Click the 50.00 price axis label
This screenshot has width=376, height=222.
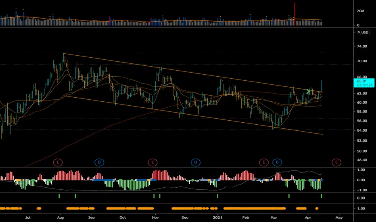click(x=362, y=151)
